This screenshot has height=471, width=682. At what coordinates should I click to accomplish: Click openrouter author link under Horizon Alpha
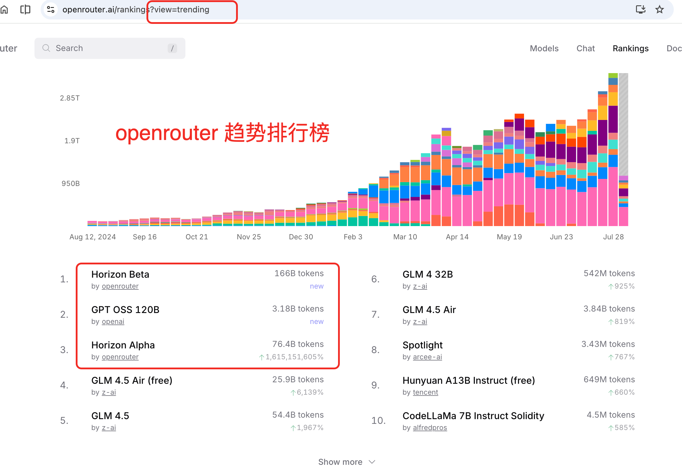120,357
